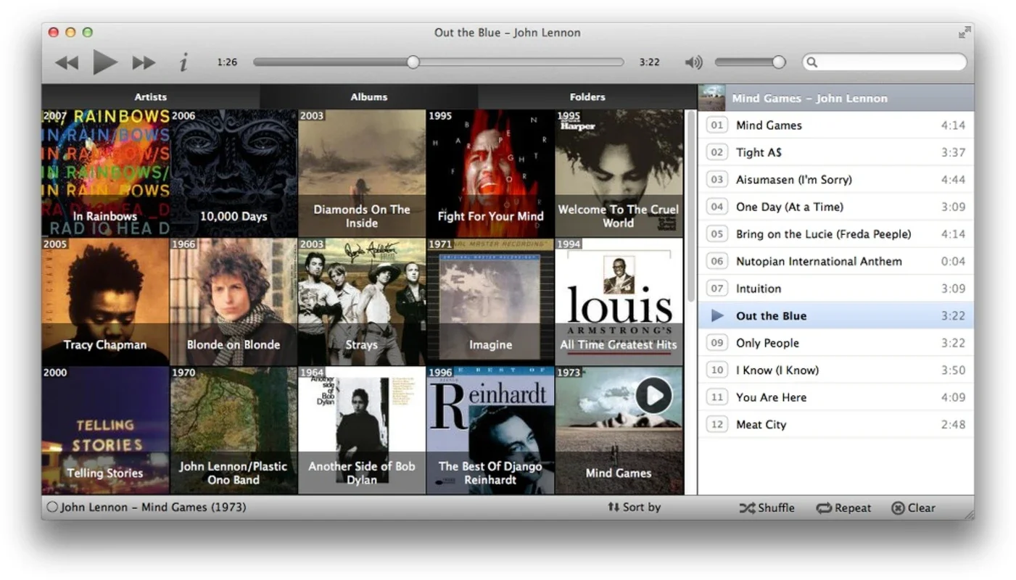Image resolution: width=1016 pixels, height=580 pixels.
Task: Click track number badge 12
Action: tap(717, 424)
